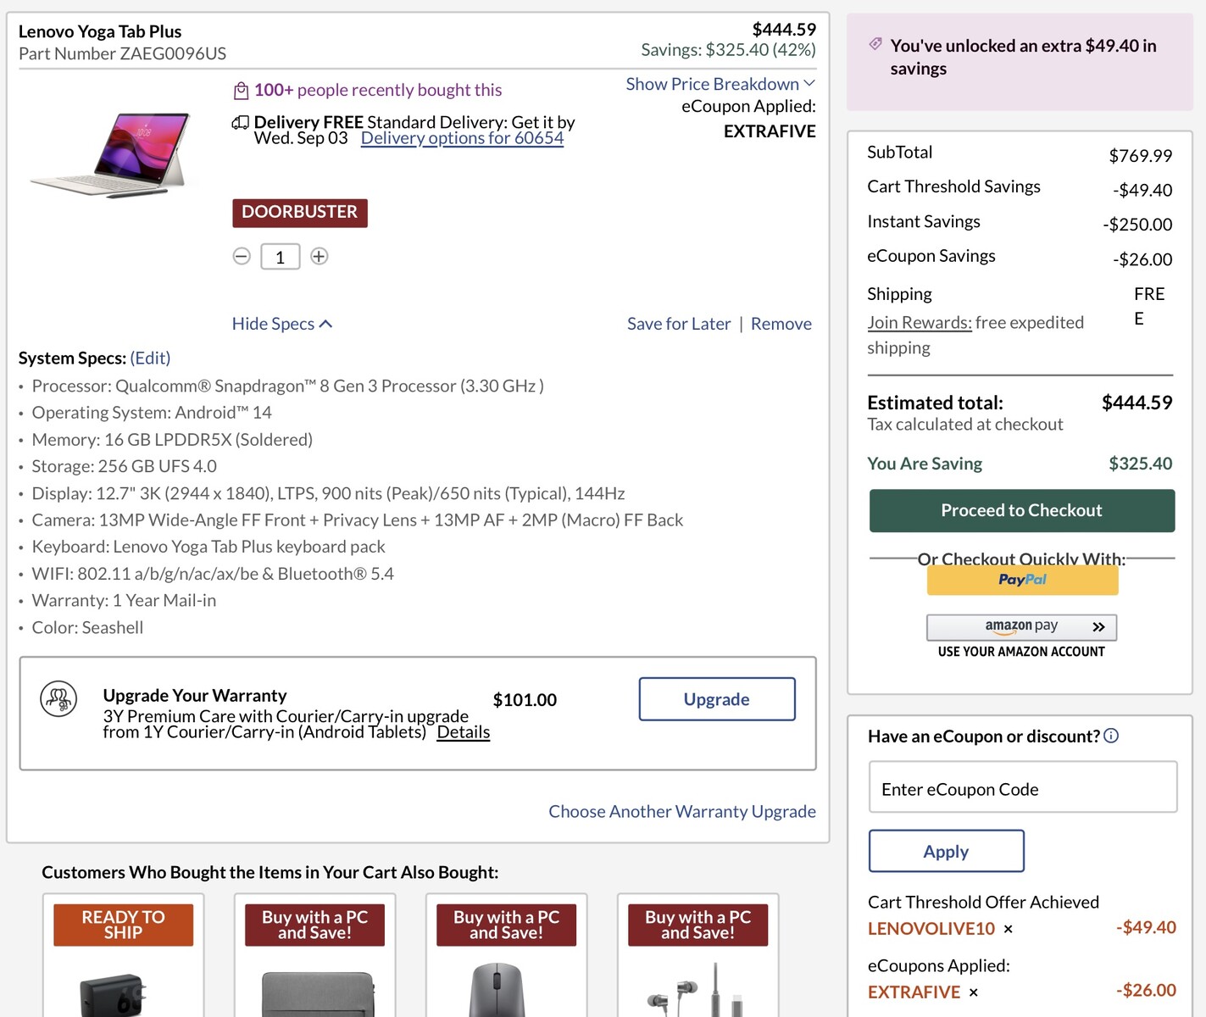Open Delivery options for 60654
1206x1017 pixels.
[x=462, y=138]
